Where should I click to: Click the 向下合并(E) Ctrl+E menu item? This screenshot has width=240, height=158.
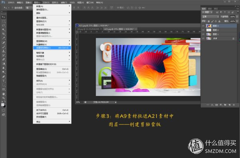(x=52, y=110)
